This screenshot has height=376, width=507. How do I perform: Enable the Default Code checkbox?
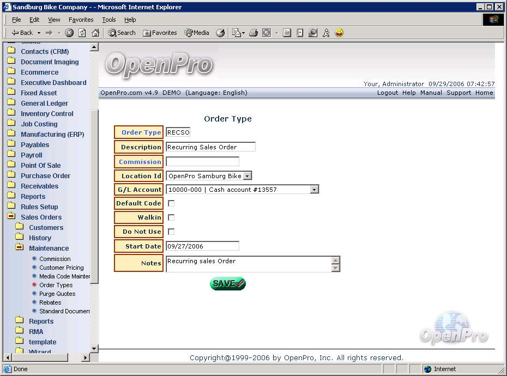(x=171, y=203)
